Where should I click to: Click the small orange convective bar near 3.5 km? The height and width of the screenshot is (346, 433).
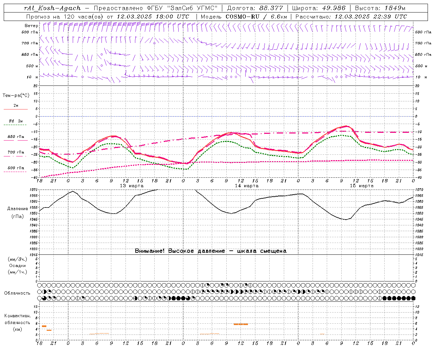pos(49,330)
